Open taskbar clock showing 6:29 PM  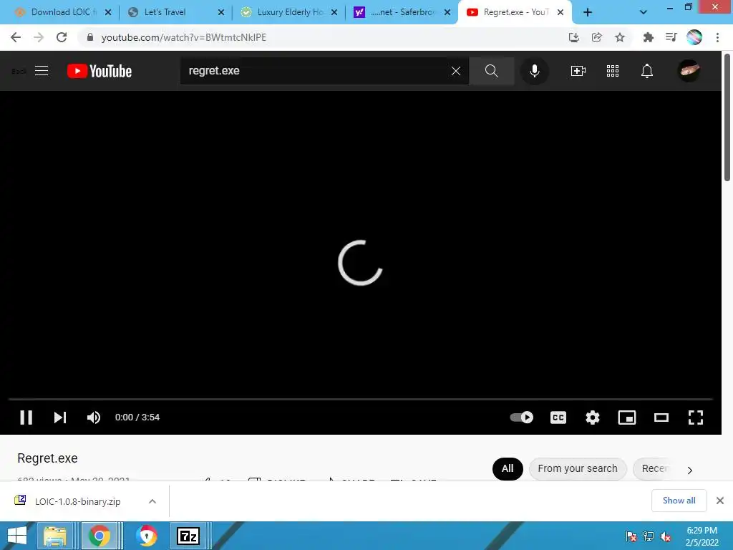pyautogui.click(x=702, y=536)
